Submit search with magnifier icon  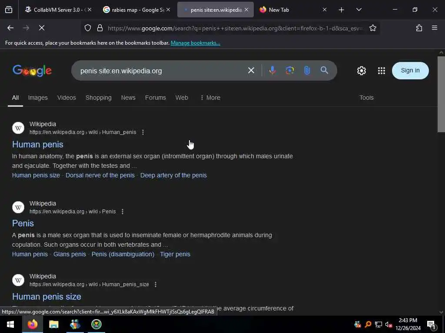click(324, 70)
